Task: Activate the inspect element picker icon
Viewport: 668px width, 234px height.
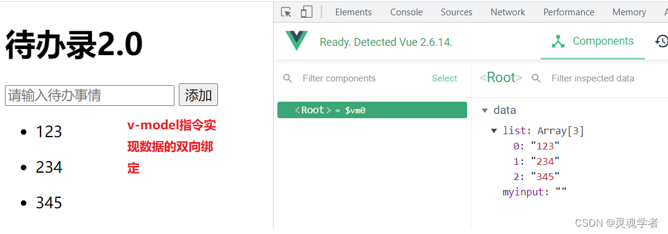Action: 287,12
